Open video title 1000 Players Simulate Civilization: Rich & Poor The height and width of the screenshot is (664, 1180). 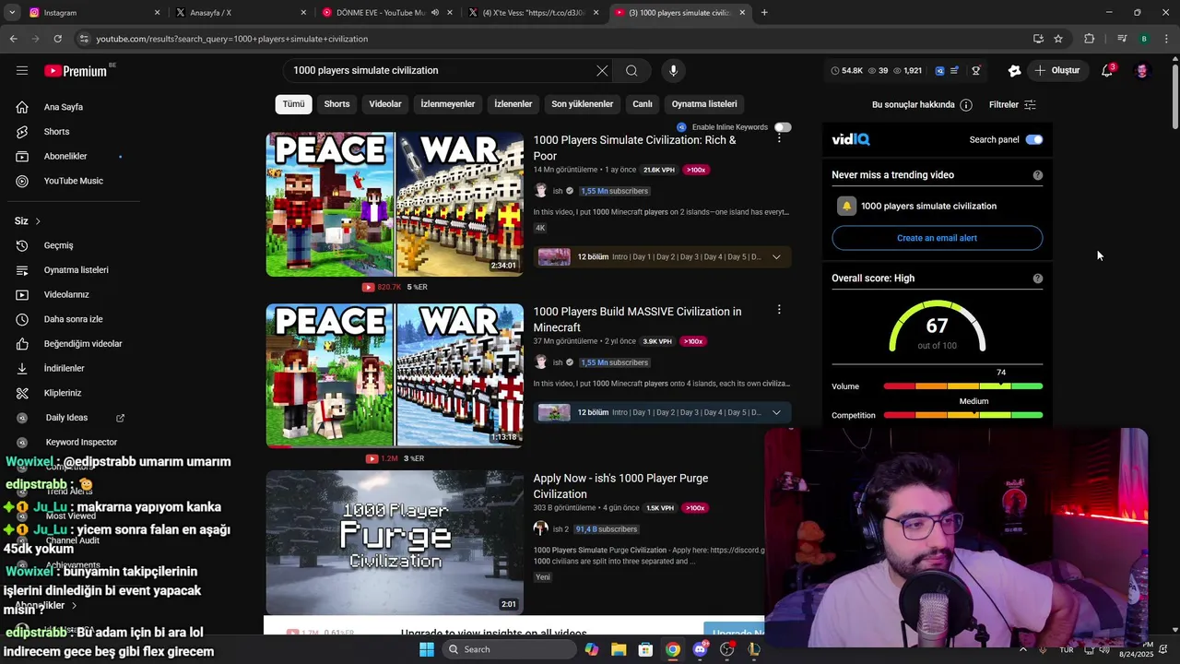[636, 148]
